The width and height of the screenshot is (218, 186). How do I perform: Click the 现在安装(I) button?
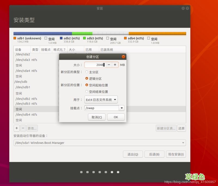pyautogui.click(x=176, y=154)
